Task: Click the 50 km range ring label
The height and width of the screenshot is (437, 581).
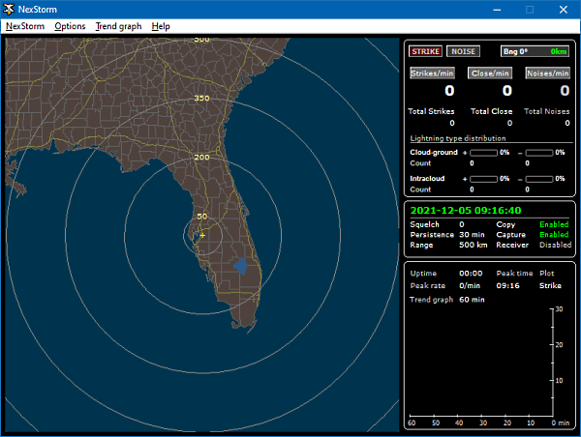Action: coord(202,217)
